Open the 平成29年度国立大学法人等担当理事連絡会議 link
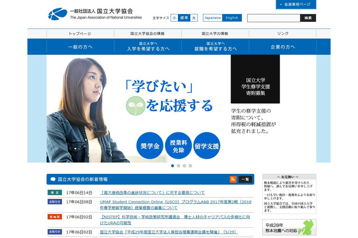 169,232
